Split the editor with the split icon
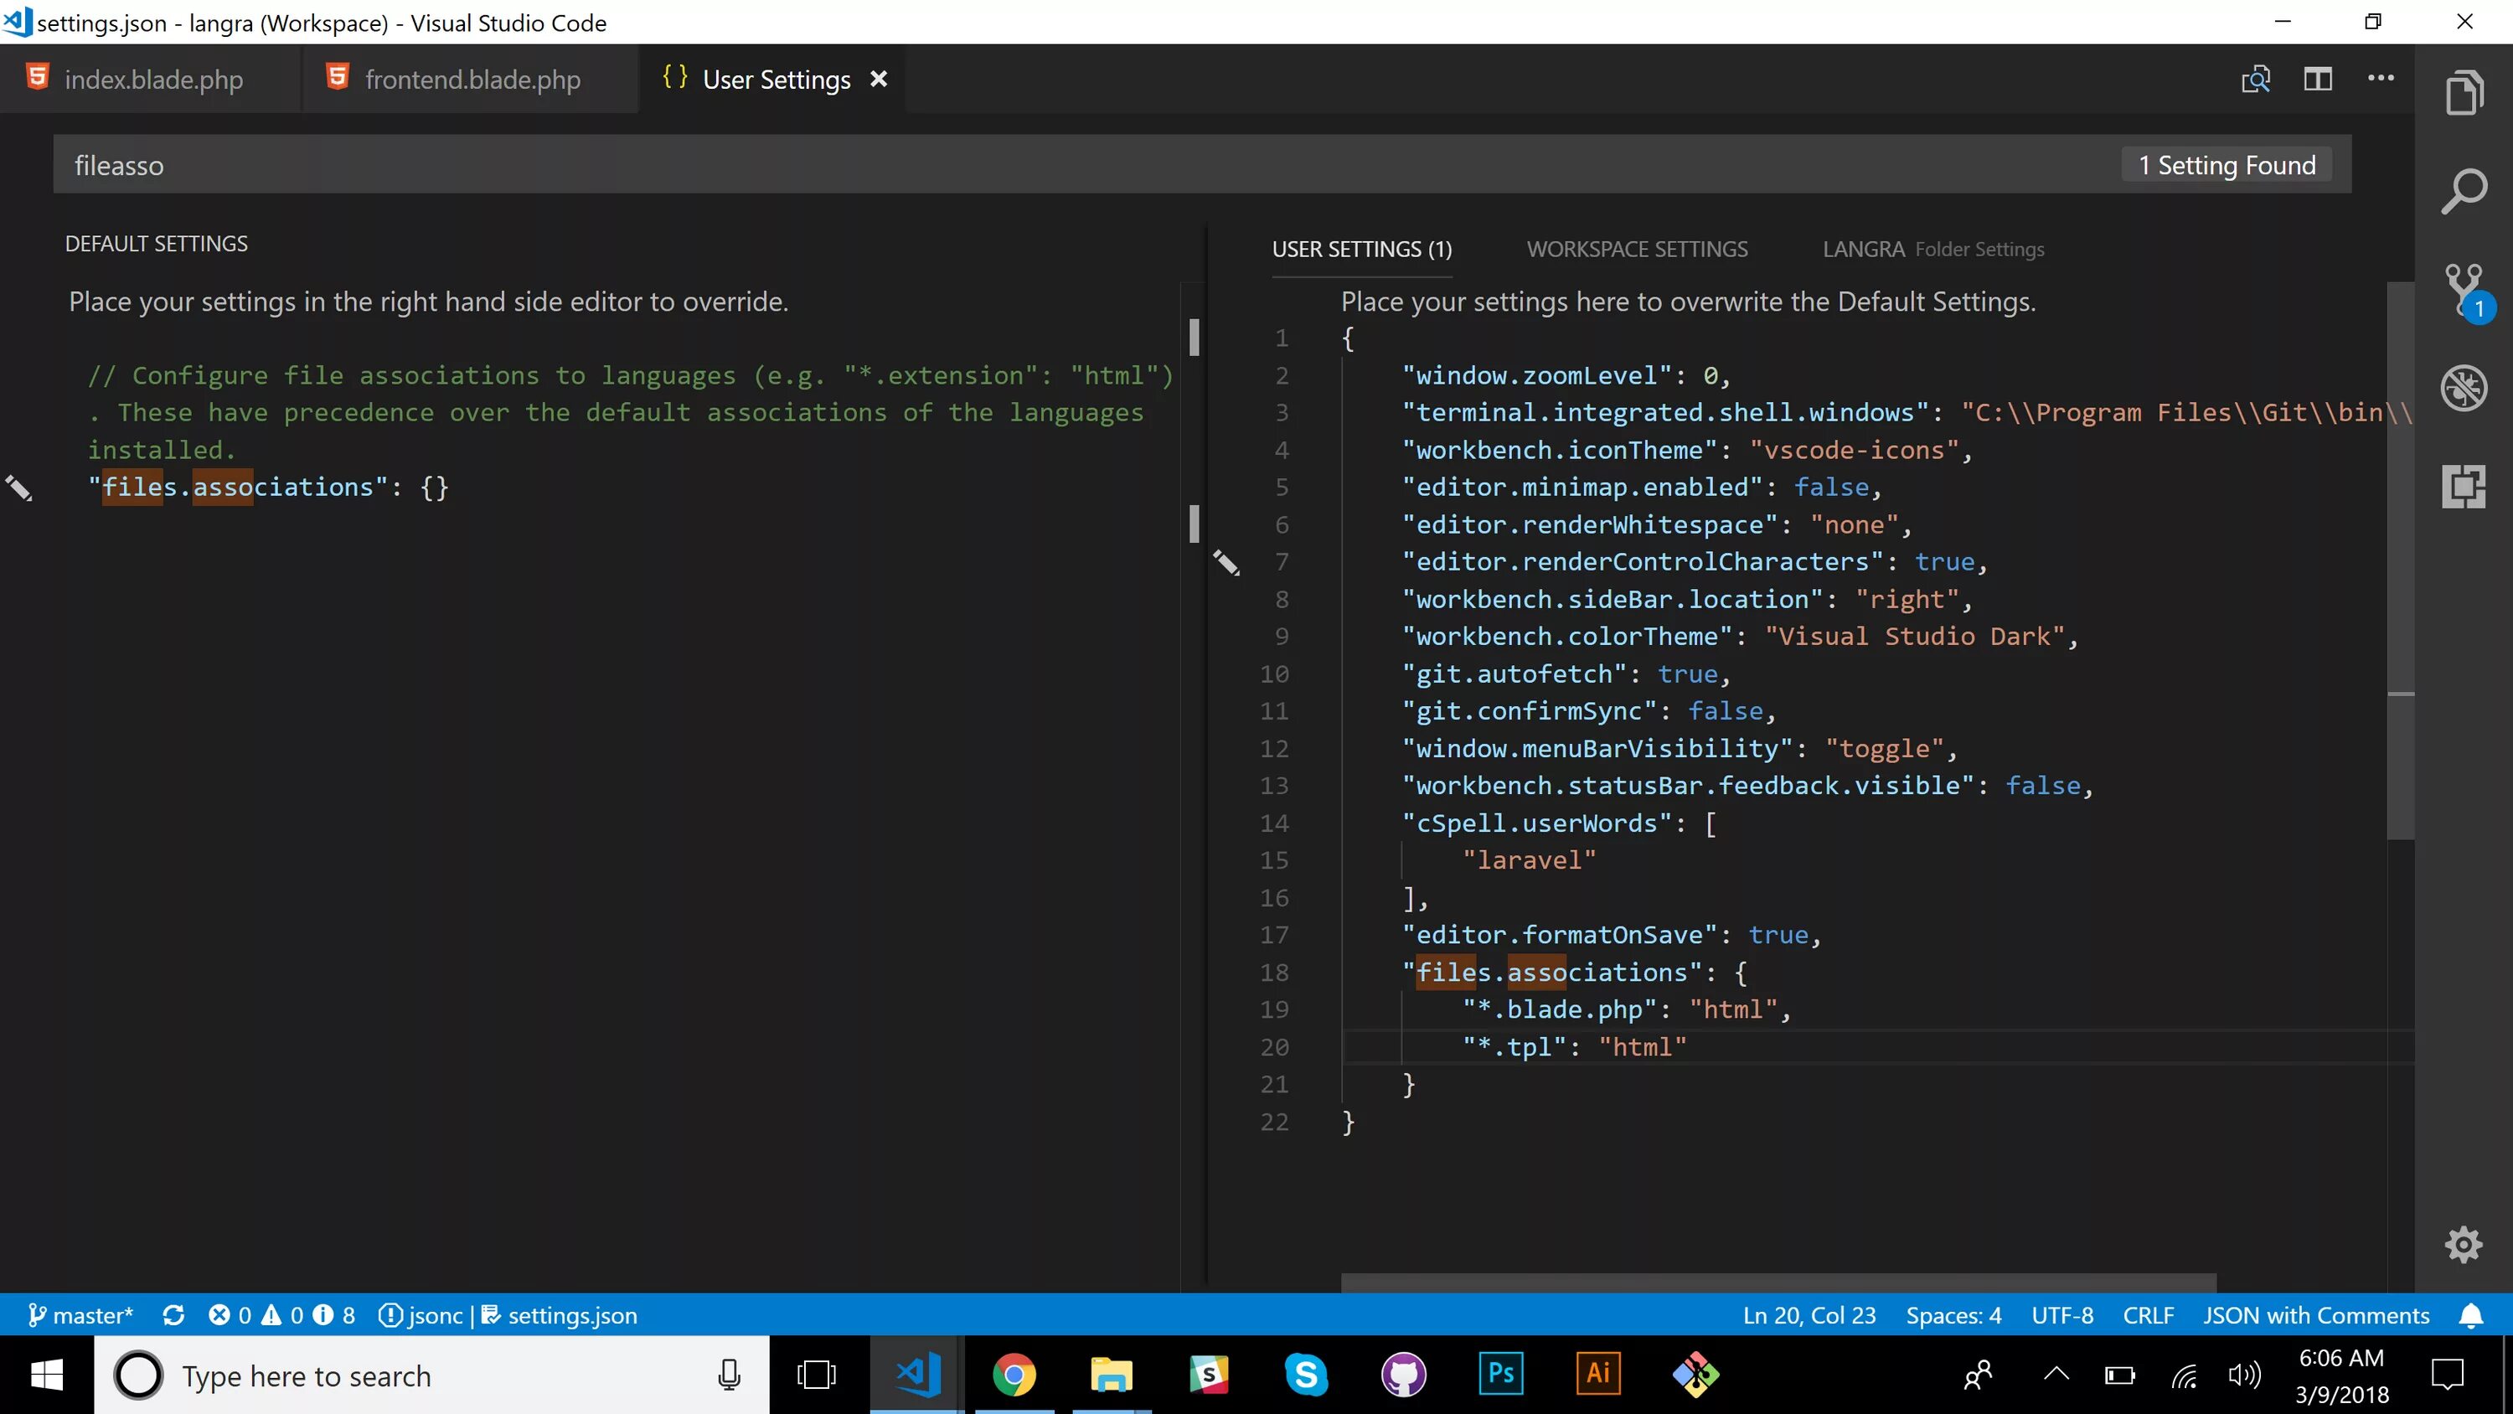This screenshot has height=1414, width=2513. pos(2318,79)
